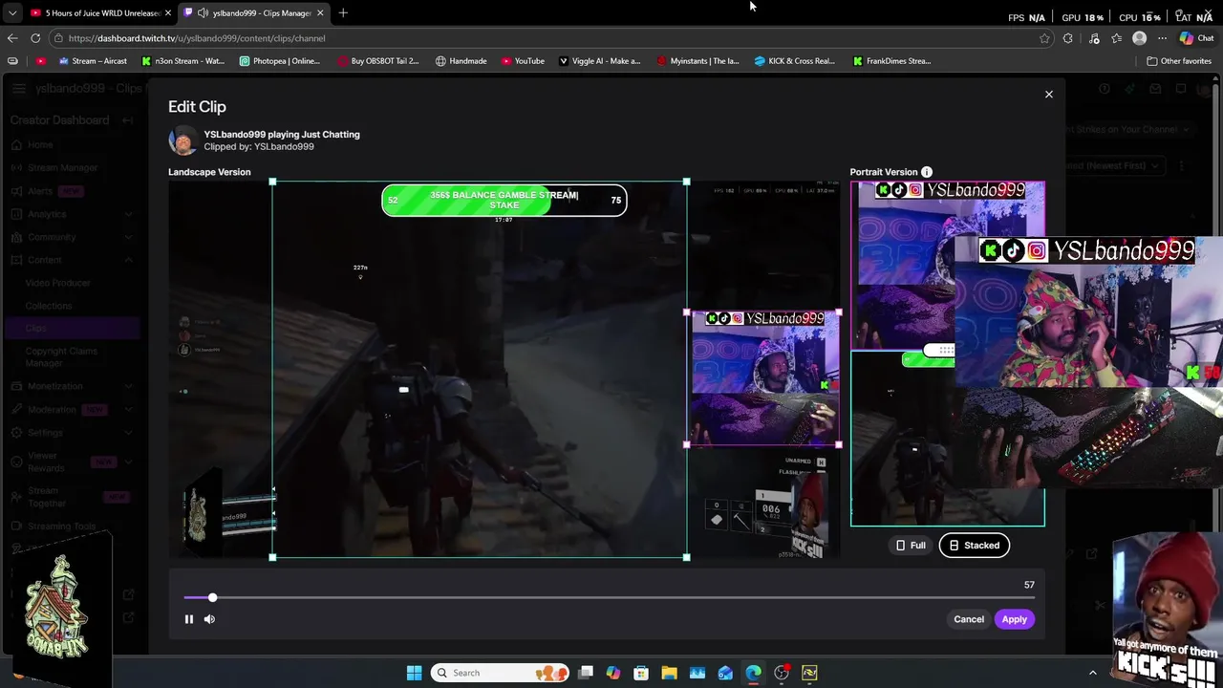Open the Photopea Online bookmark
This screenshot has height=688, width=1223.
click(279, 61)
